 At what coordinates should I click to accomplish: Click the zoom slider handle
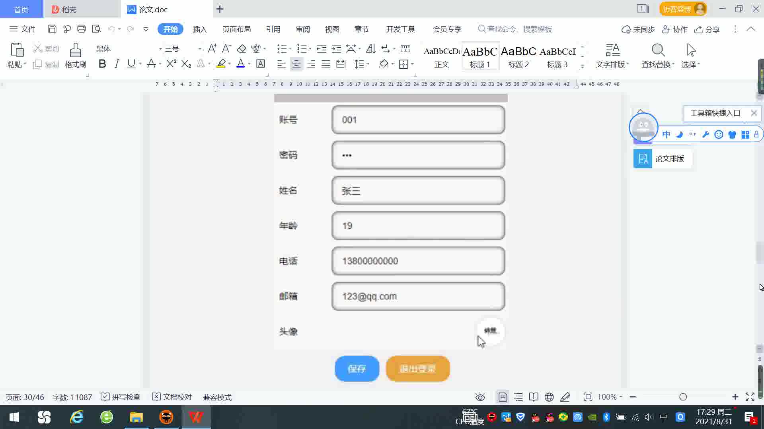click(683, 397)
